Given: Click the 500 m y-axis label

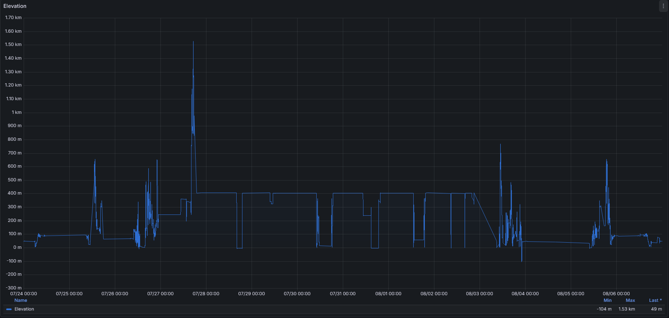Looking at the screenshot, I should coord(15,180).
